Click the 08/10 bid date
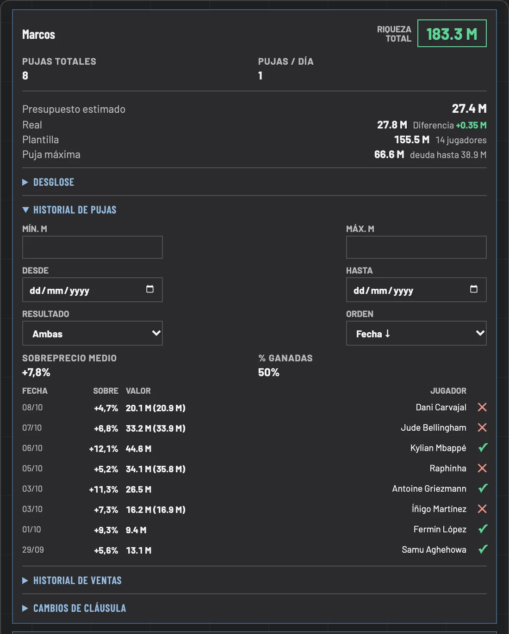 click(x=32, y=408)
